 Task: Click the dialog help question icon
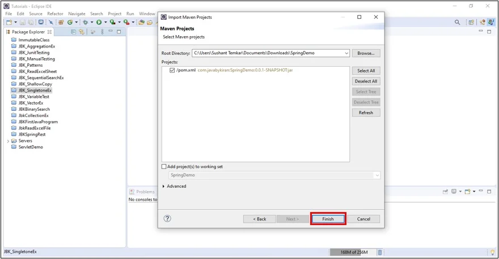(x=167, y=218)
